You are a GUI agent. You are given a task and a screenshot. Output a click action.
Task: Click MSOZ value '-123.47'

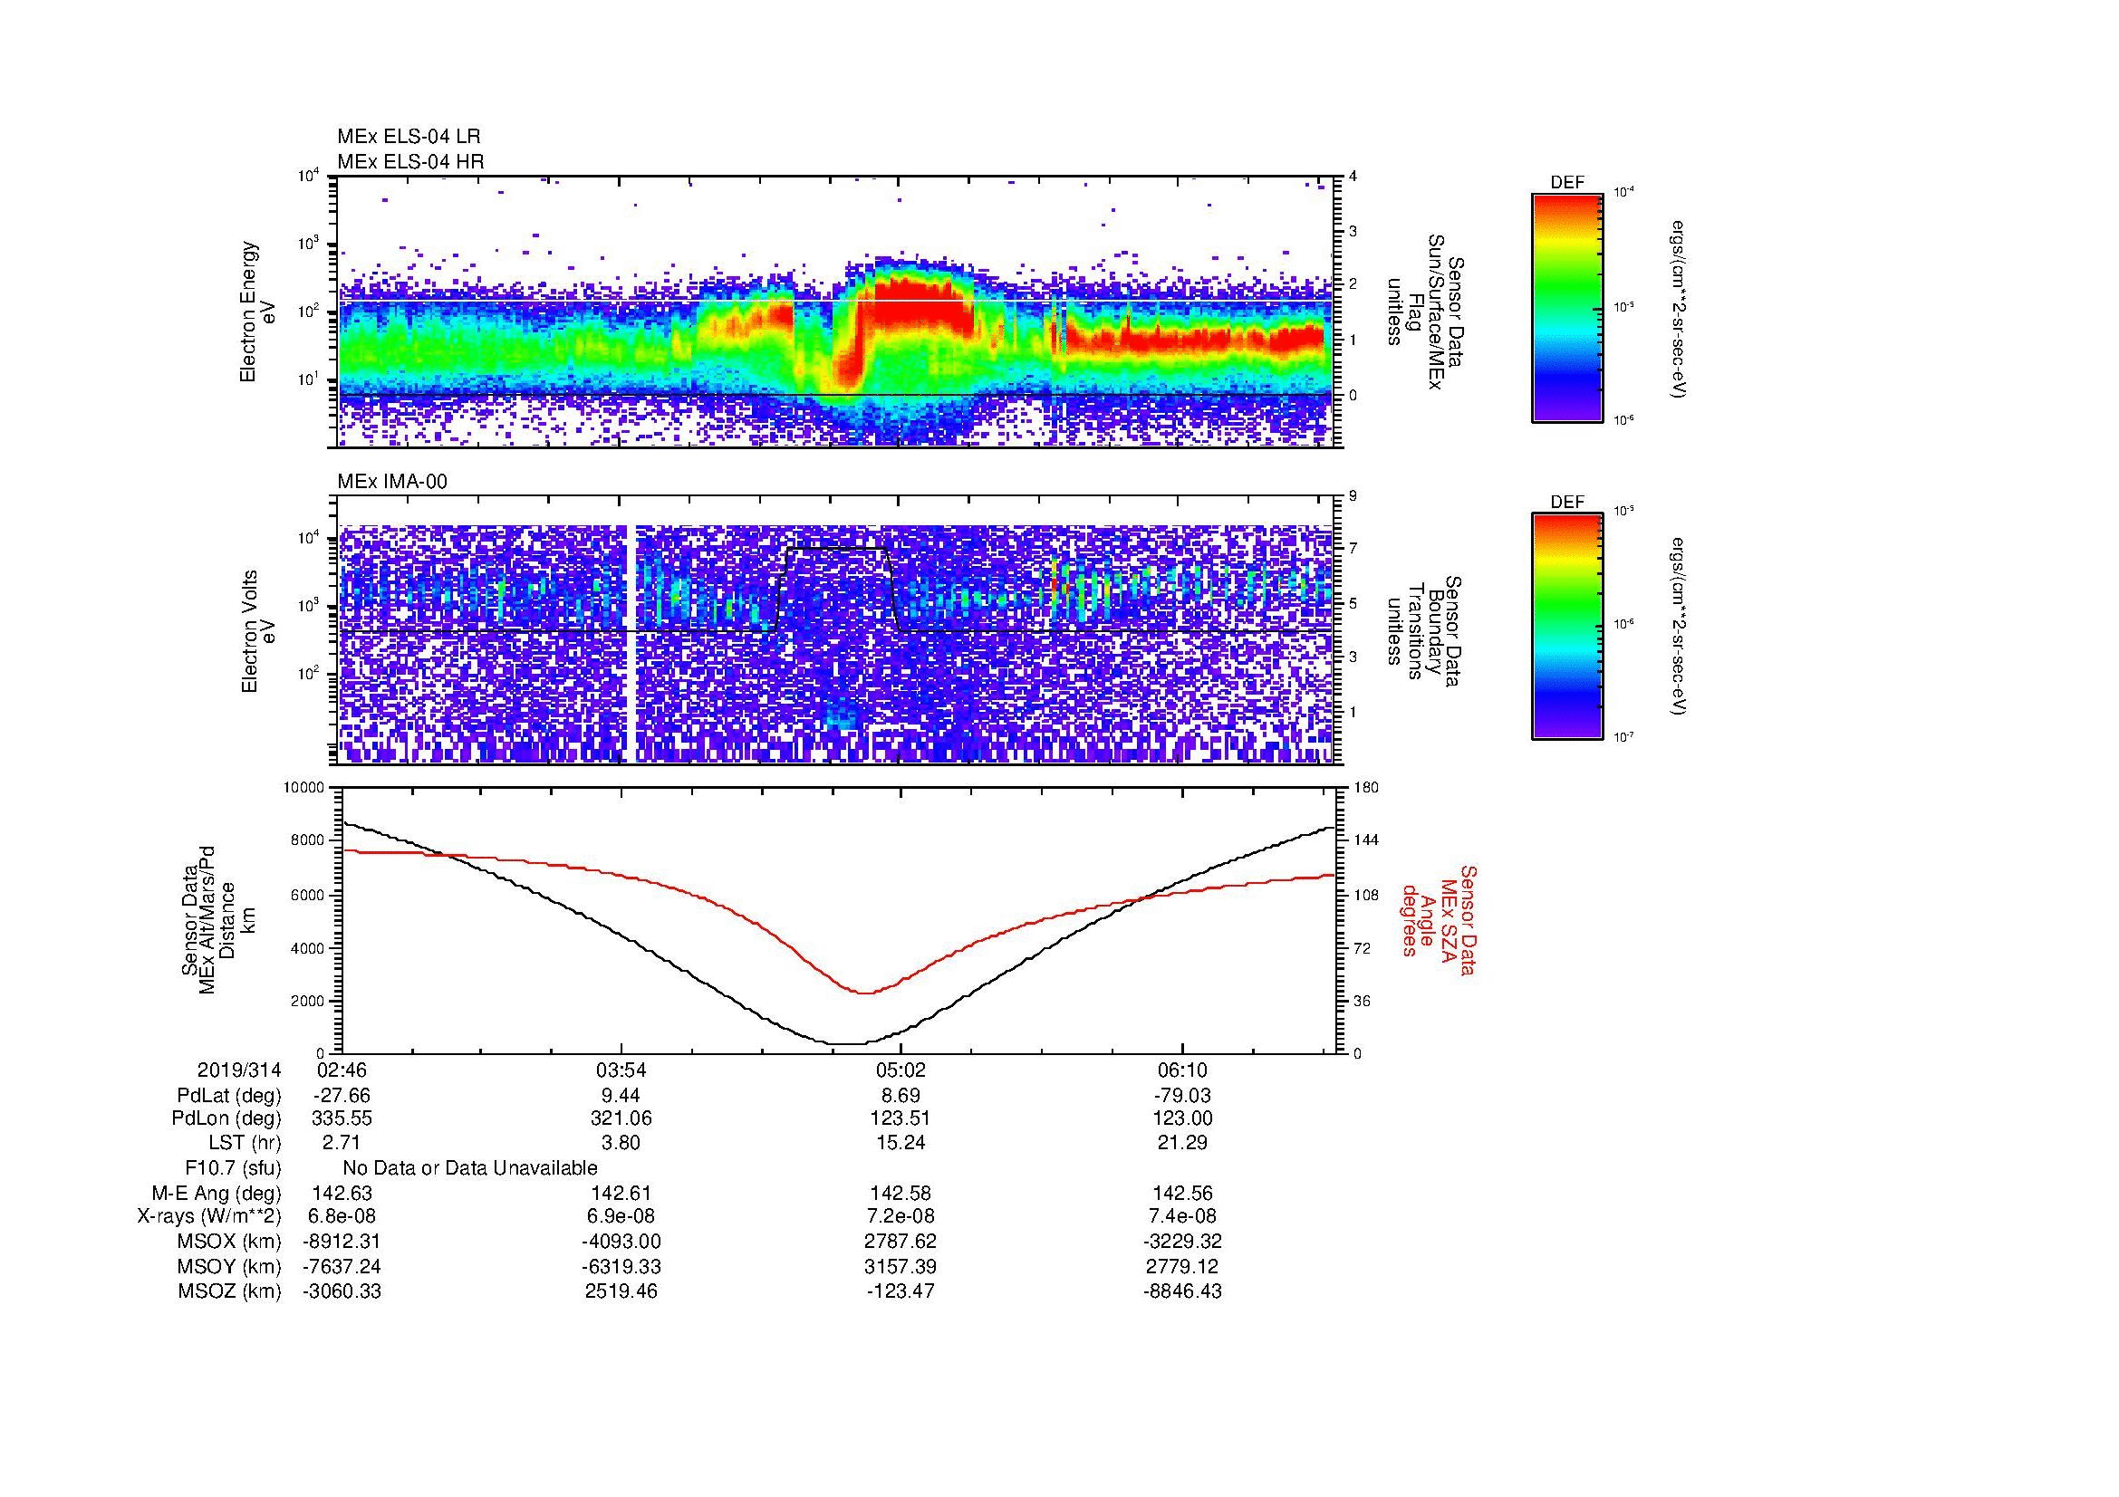901,1291
